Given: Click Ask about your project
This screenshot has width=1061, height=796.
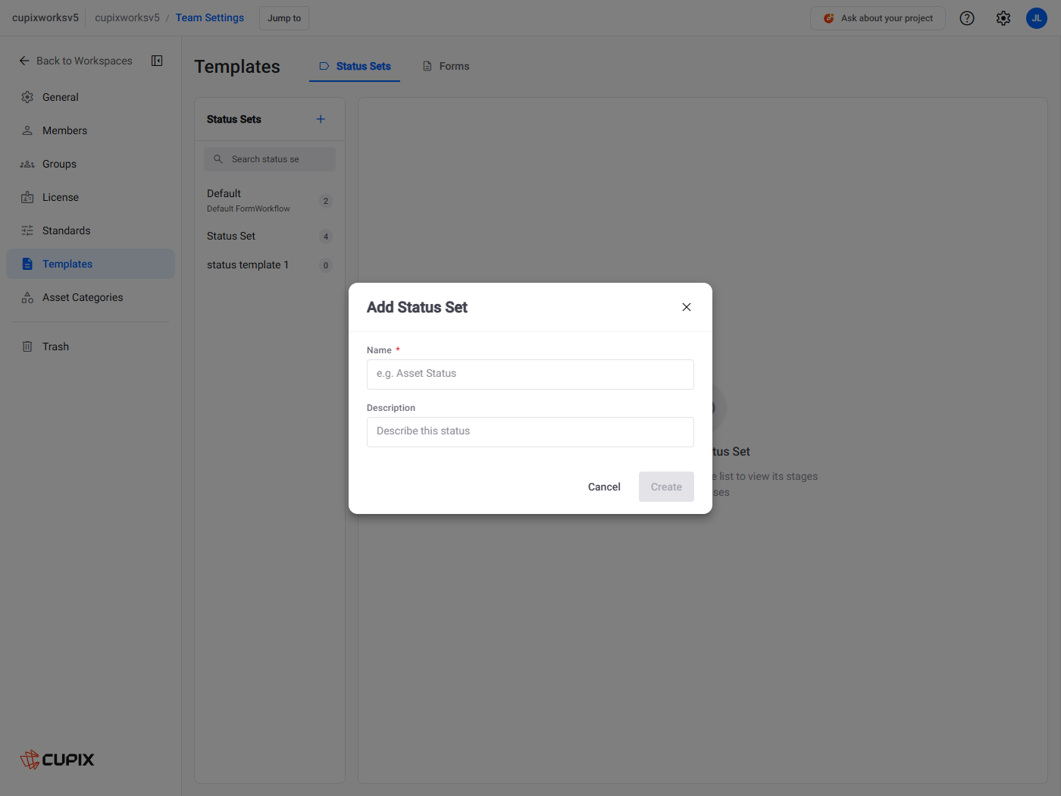Looking at the screenshot, I should [878, 18].
